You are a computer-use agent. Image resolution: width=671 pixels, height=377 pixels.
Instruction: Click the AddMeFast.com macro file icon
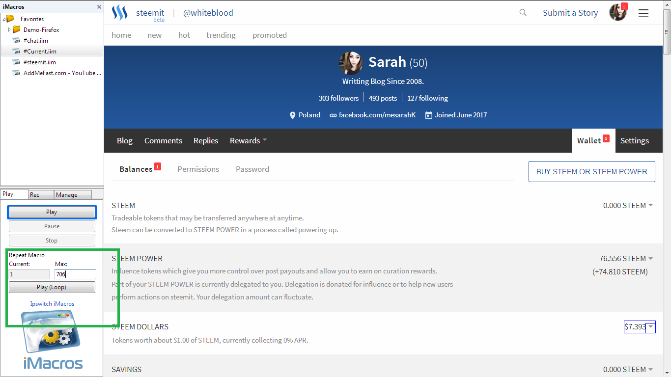16,73
